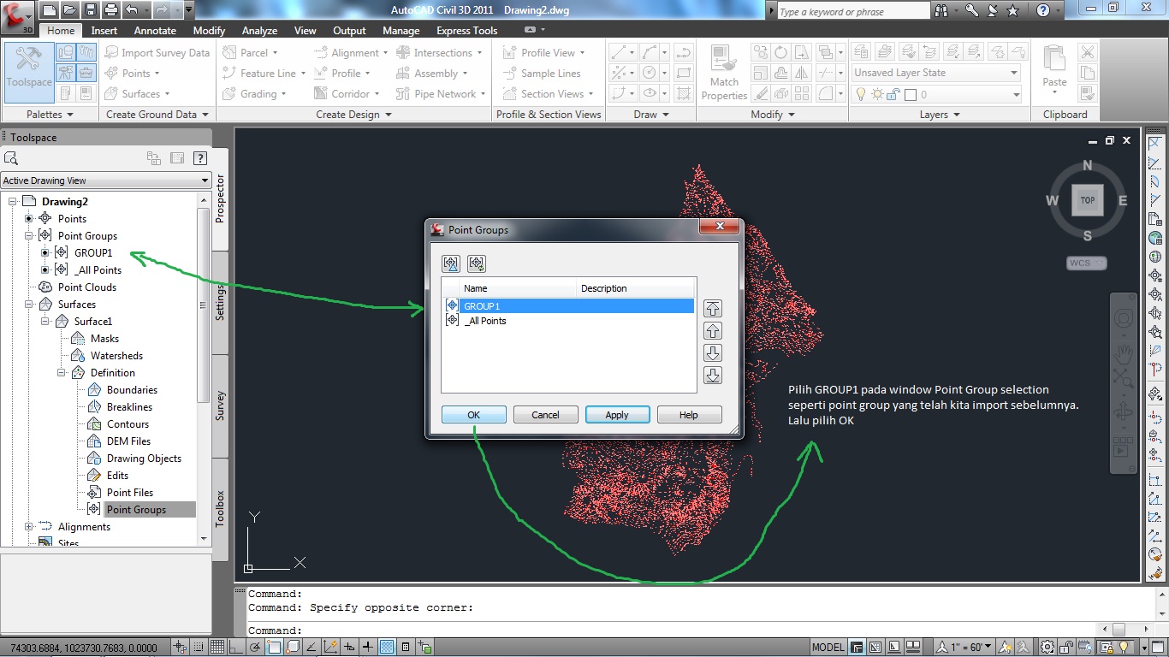Select GROUP1 in the Prospector tree

click(93, 253)
